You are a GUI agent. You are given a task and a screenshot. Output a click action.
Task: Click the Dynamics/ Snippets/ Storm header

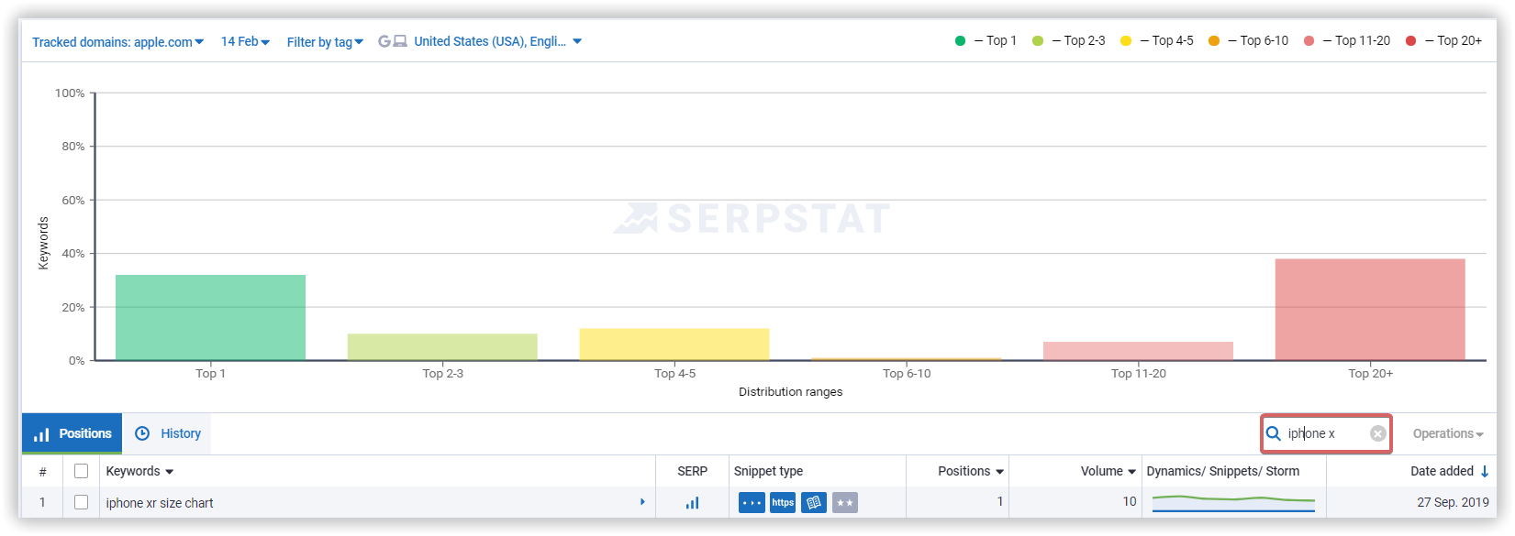(x=1222, y=471)
